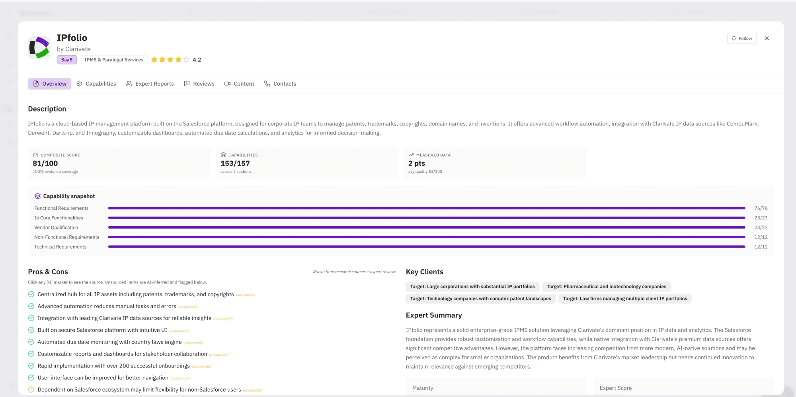This screenshot has width=796, height=397.
Task: Click unsourced marker after Rapid implementation item
Action: pyautogui.click(x=201, y=367)
